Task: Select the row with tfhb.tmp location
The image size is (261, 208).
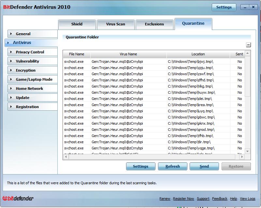Action: pyautogui.click(x=154, y=136)
